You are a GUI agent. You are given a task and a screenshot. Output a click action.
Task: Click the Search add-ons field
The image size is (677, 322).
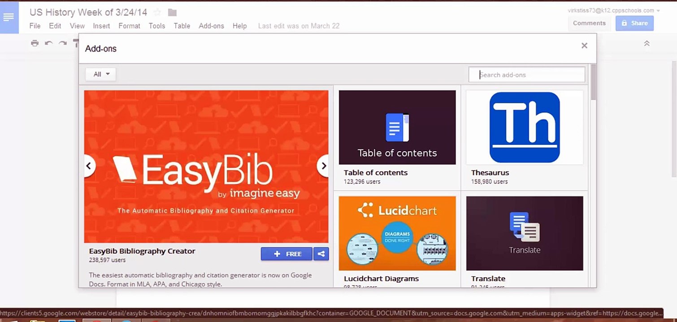tap(527, 75)
